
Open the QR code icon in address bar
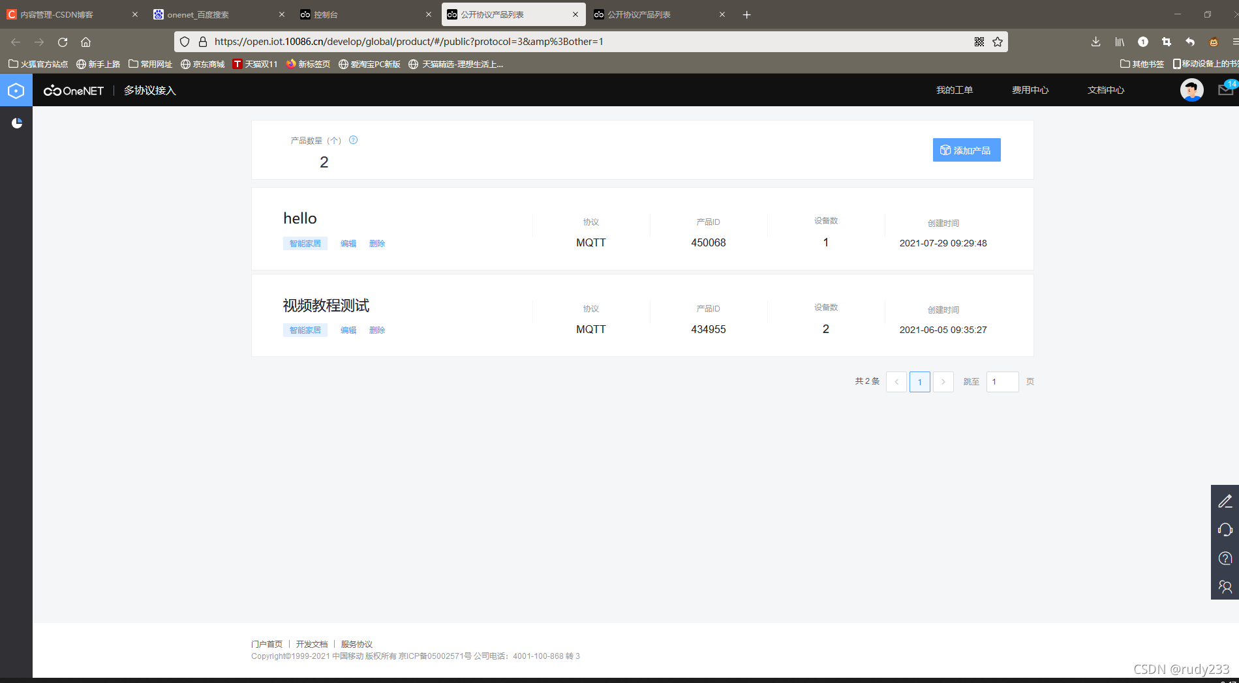(x=979, y=42)
